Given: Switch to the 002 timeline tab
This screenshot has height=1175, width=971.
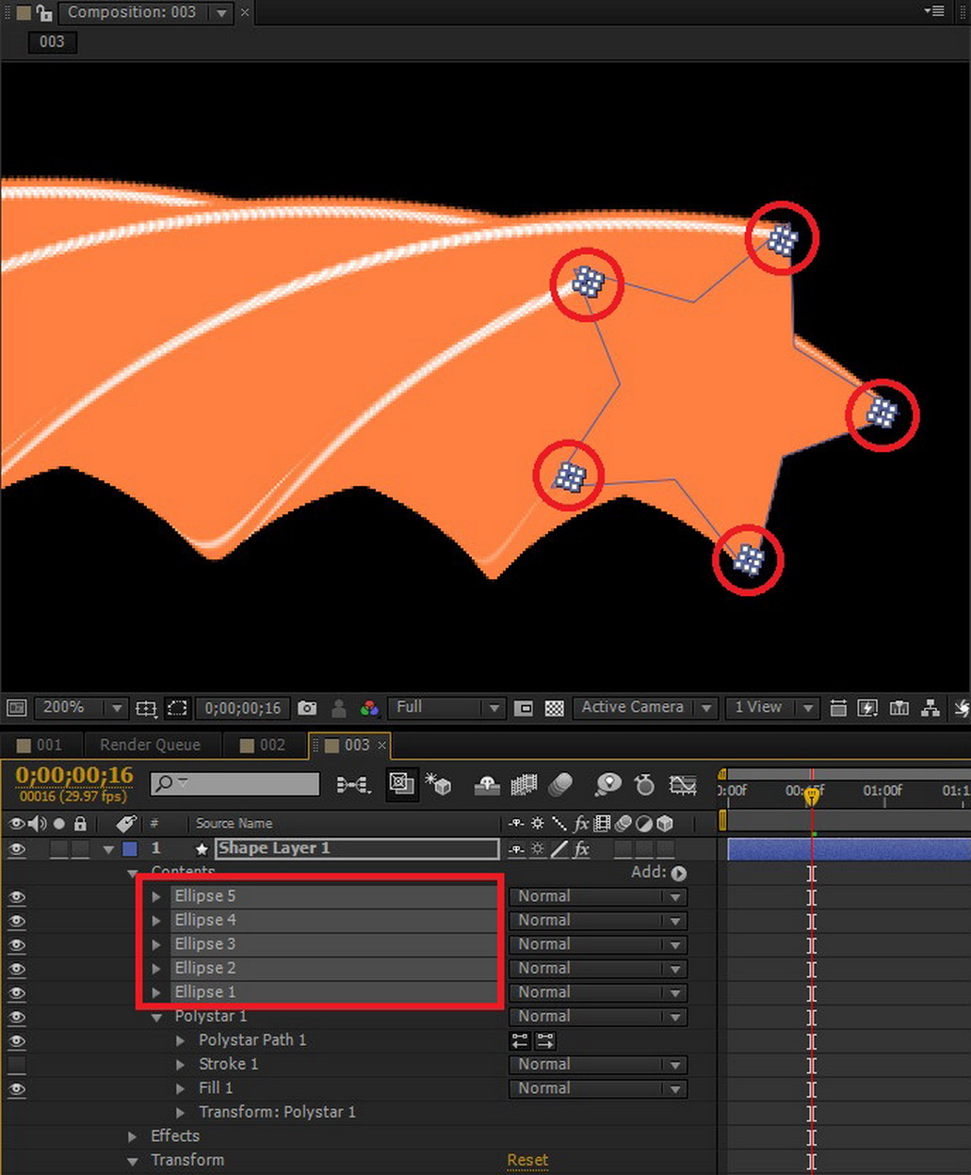Looking at the screenshot, I should tap(264, 745).
